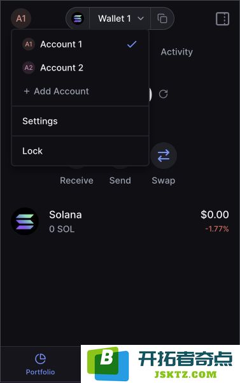Choose Lock in the account menu
Screen dimensions: 240x383
tap(80, 151)
